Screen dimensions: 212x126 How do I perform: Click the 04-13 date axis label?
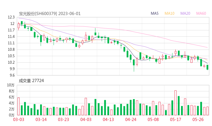108,119
